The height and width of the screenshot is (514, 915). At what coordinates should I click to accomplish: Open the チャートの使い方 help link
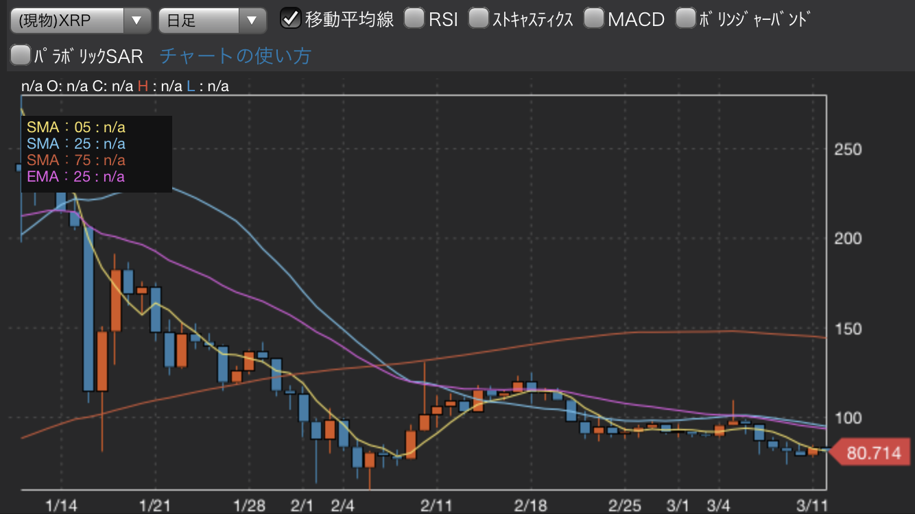point(235,56)
